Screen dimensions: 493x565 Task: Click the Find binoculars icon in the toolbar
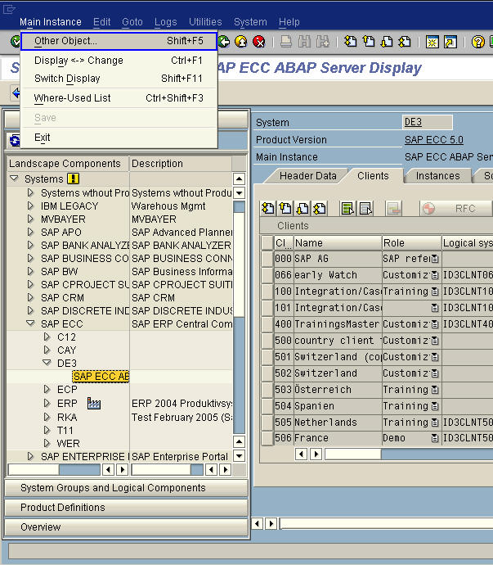304,42
